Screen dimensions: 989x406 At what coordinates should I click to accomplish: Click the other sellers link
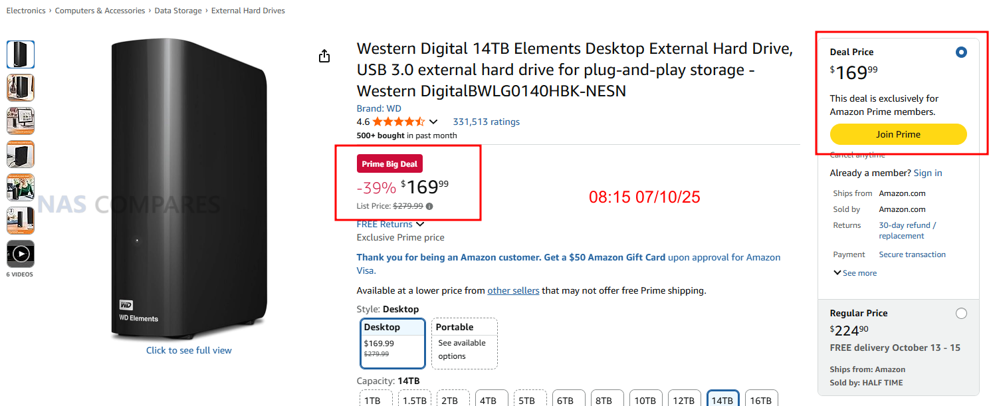[x=513, y=290]
